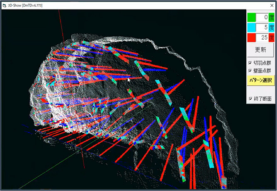Click the 3D-Show app icon in title bar
Viewport: 277px width, 191px height.
click(5, 5)
